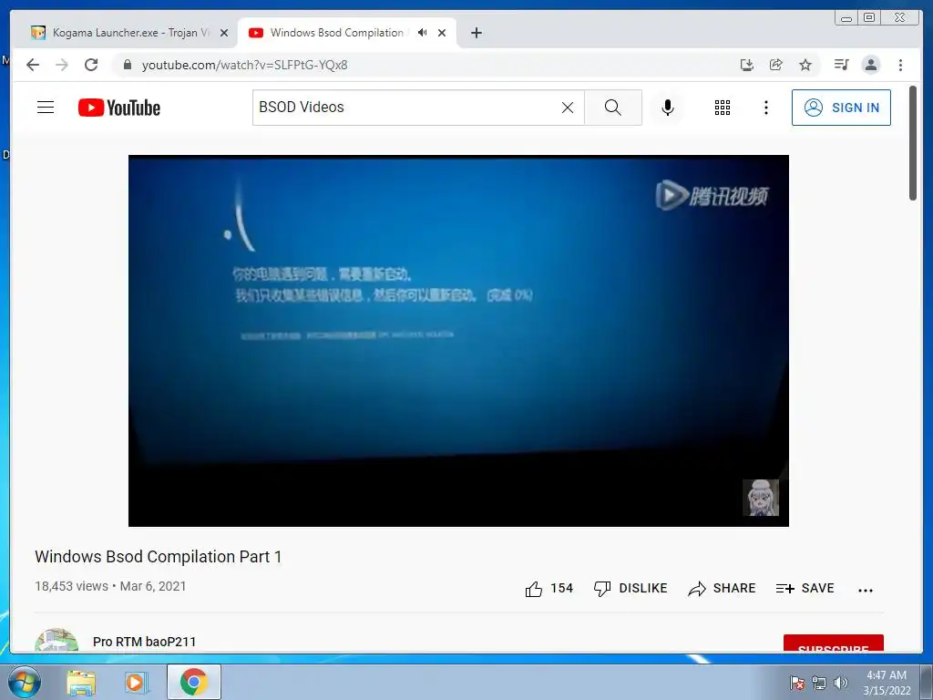This screenshot has width=933, height=700.
Task: Open the media control icon in Chrome toolbar
Action: coord(841,65)
